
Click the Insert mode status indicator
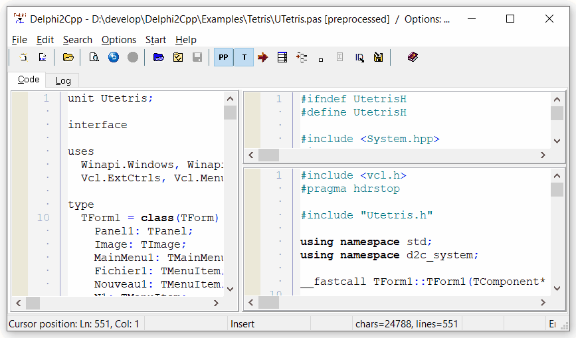242,323
